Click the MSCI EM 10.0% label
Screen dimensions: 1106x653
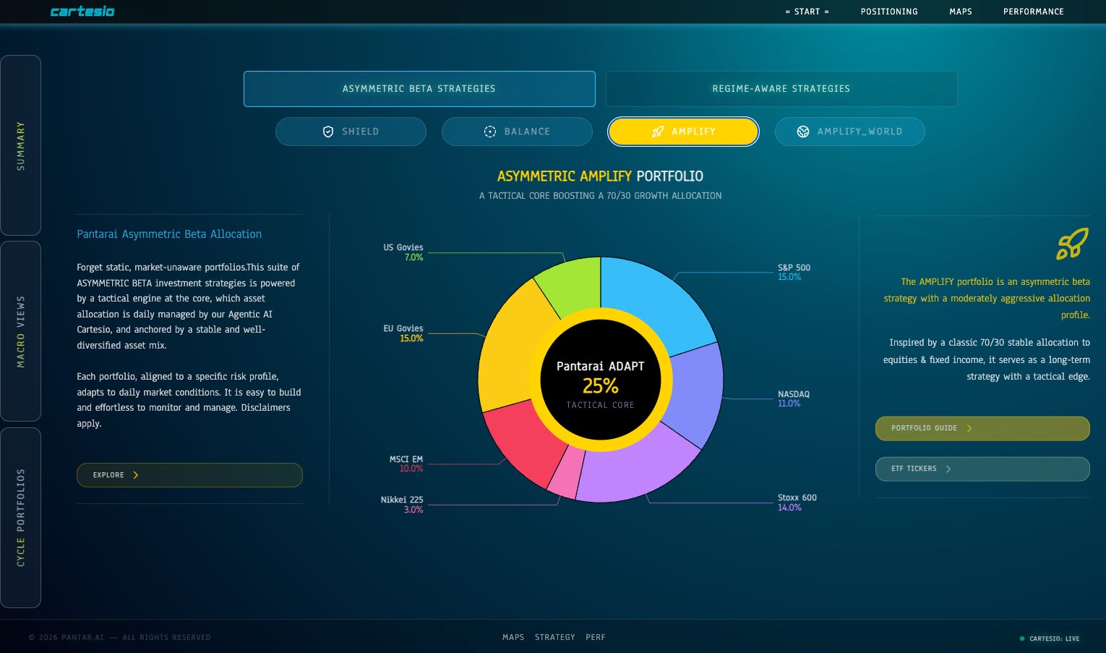tap(406, 464)
